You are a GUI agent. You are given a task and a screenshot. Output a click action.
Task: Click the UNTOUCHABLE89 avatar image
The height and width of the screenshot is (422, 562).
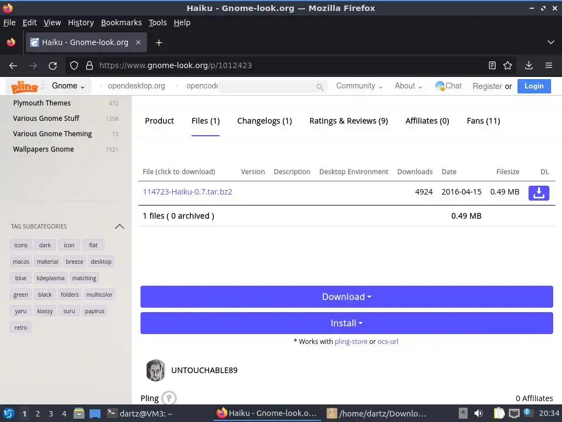click(155, 370)
